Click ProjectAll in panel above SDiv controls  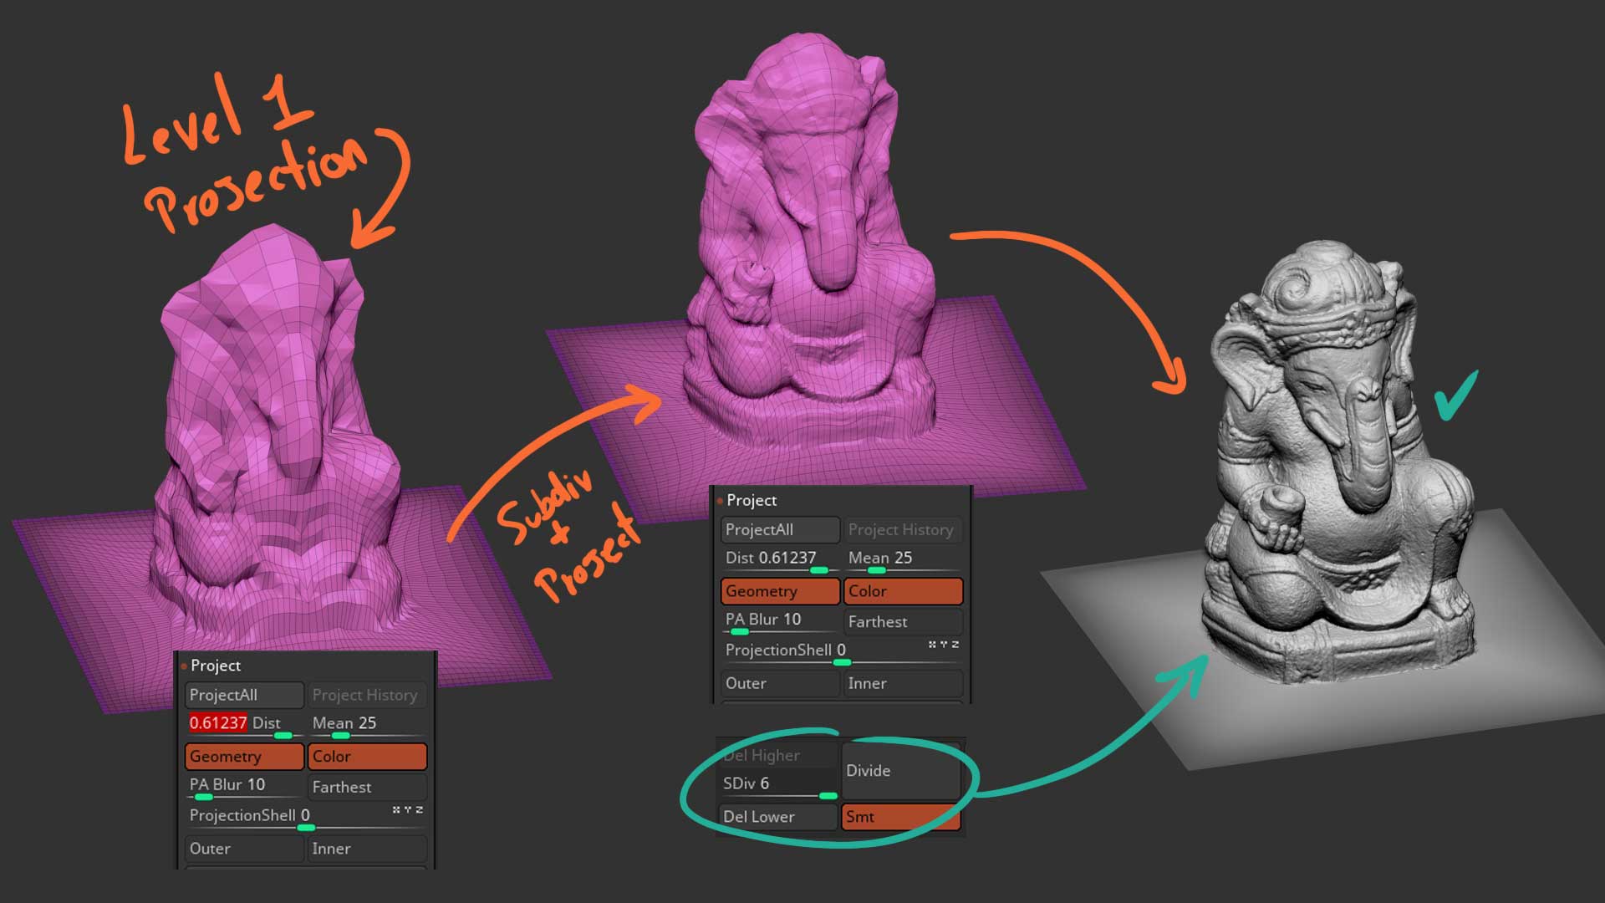pyautogui.click(x=780, y=529)
